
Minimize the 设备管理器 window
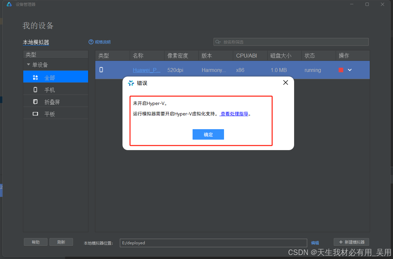point(352,4)
